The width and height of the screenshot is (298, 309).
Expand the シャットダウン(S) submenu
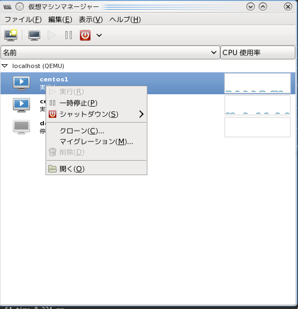click(x=96, y=114)
